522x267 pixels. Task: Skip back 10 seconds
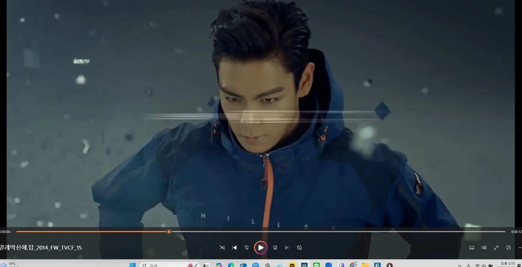pos(247,248)
